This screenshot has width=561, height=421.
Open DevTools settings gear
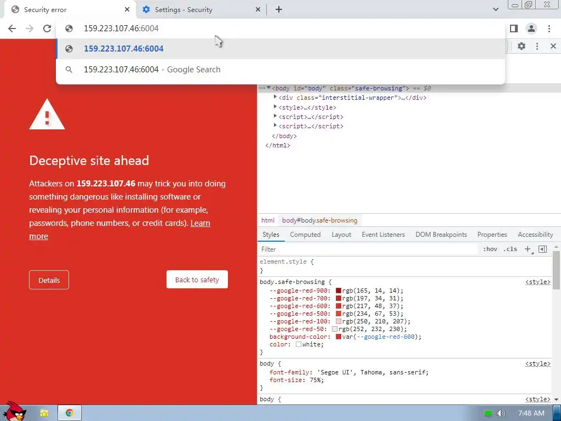(522, 46)
